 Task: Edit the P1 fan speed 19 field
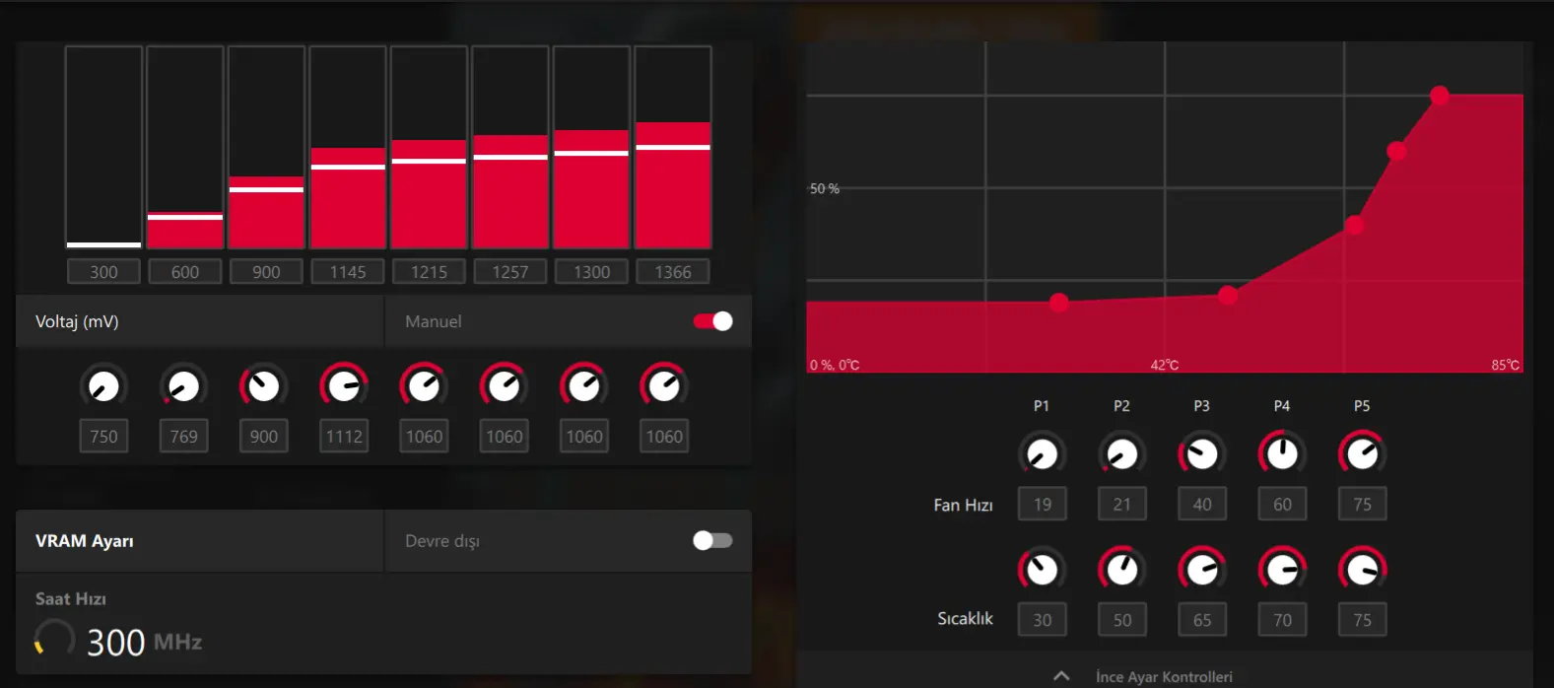[1043, 504]
